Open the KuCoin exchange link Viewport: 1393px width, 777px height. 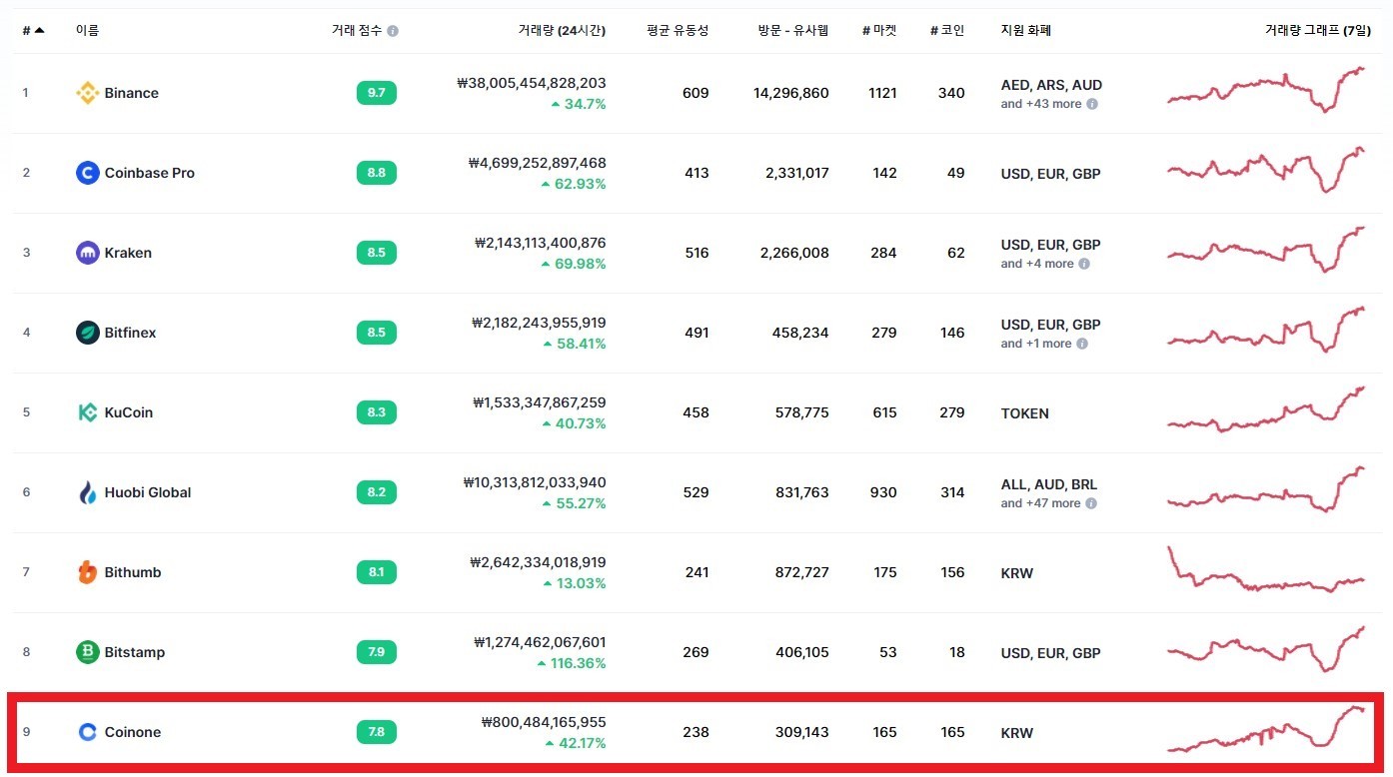coord(129,412)
